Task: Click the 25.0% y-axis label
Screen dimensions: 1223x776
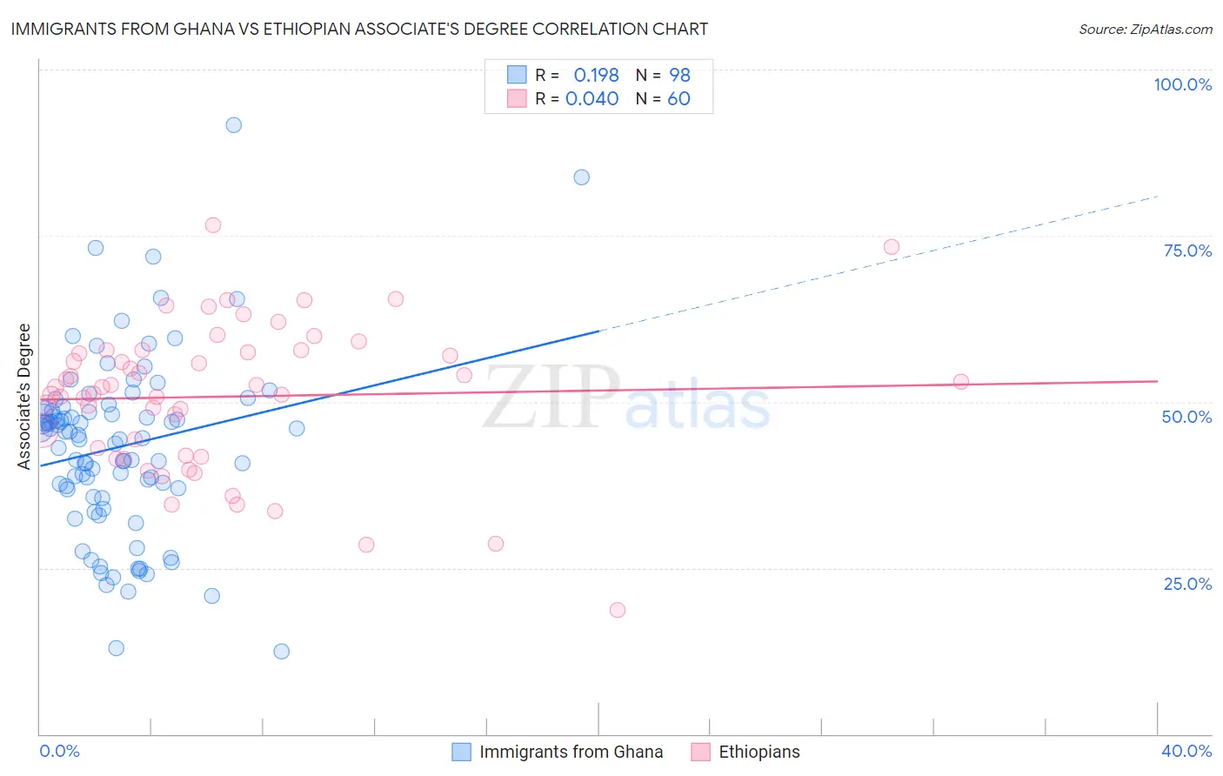Action: (x=1187, y=584)
